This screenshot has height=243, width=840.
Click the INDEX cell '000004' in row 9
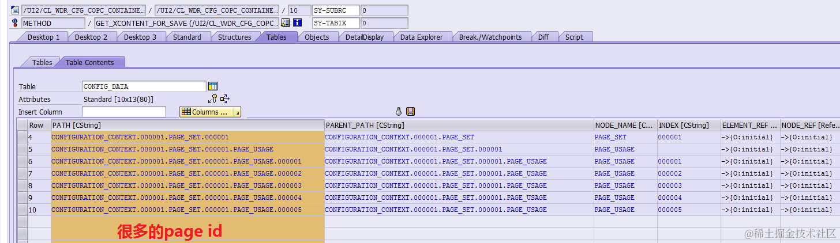pos(689,198)
